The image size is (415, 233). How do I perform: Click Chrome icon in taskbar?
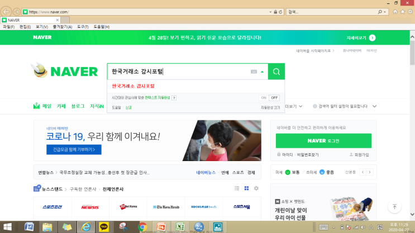tap(142, 227)
